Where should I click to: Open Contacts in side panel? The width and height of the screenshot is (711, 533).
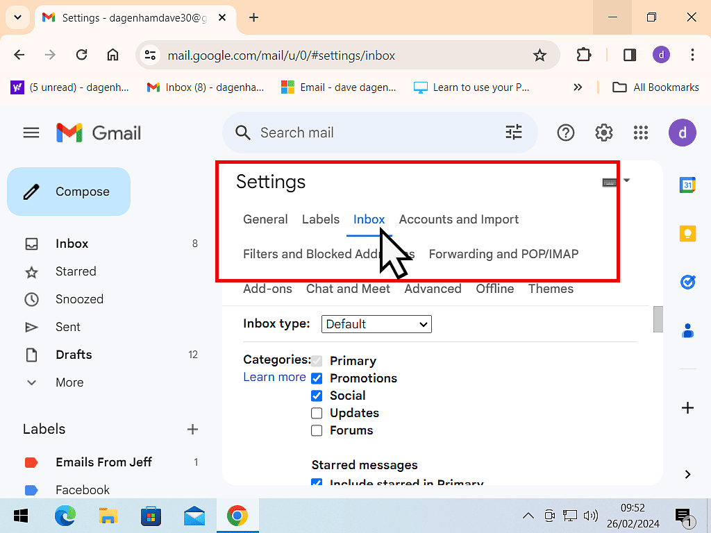click(x=687, y=331)
